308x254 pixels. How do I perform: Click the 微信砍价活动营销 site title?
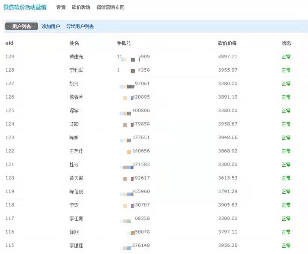coord(25,7)
